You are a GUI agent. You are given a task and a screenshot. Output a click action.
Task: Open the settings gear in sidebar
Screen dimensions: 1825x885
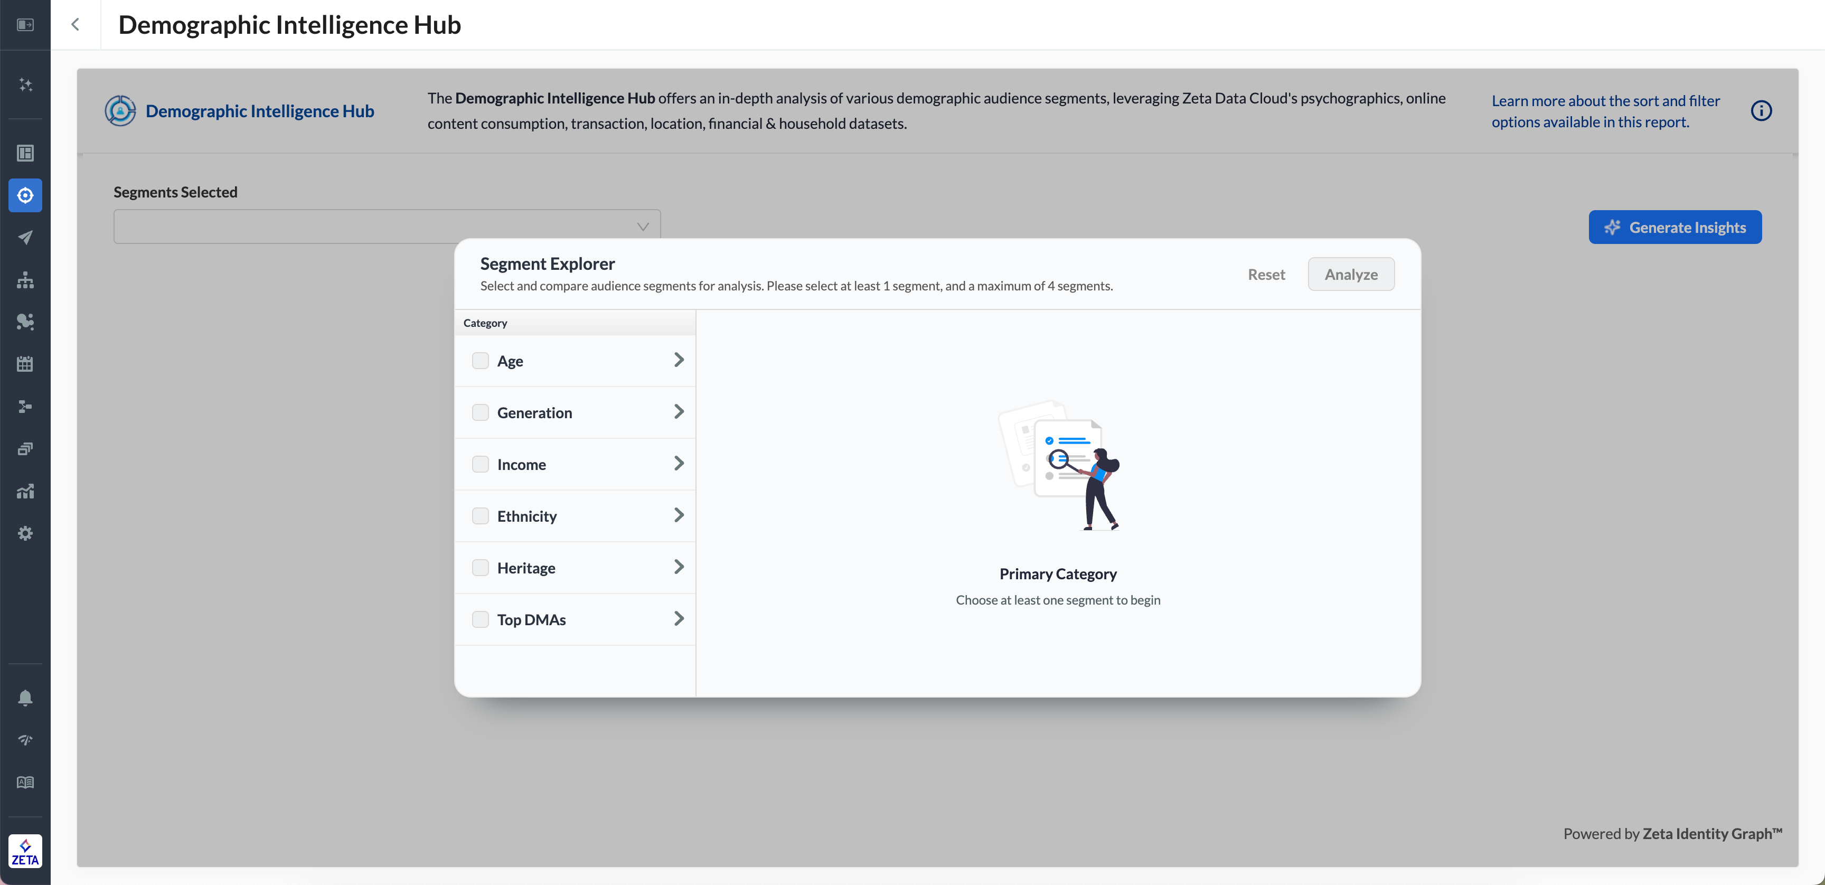tap(25, 533)
